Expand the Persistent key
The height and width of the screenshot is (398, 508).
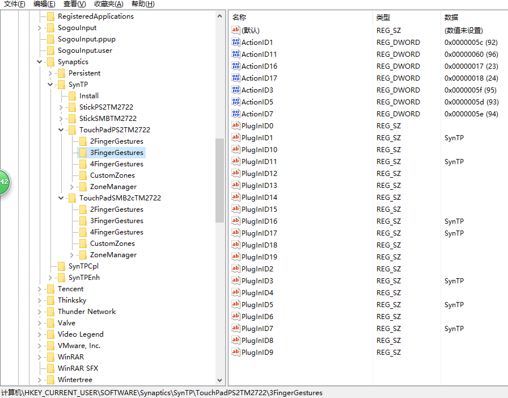pyautogui.click(x=50, y=73)
